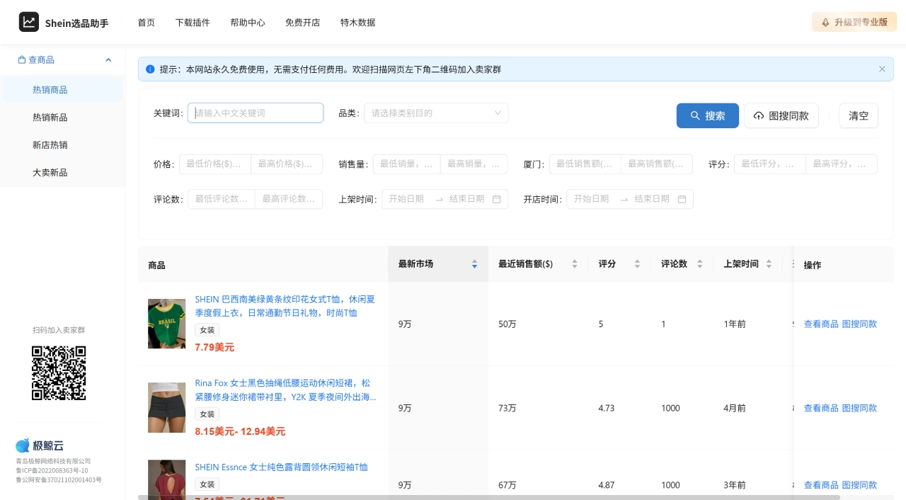The image size is (906, 500).
Task: Sort by 最近销售额($) column arrows
Action: click(575, 264)
